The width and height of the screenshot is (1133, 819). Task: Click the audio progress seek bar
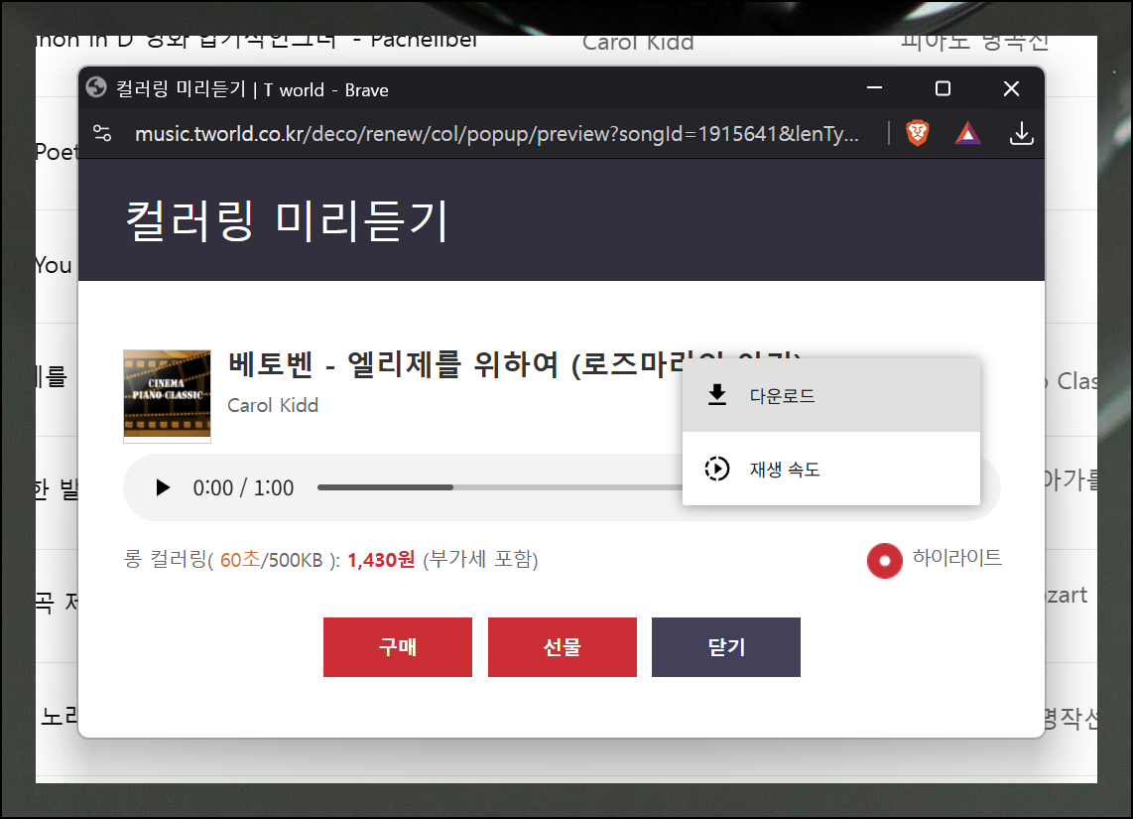click(x=499, y=487)
